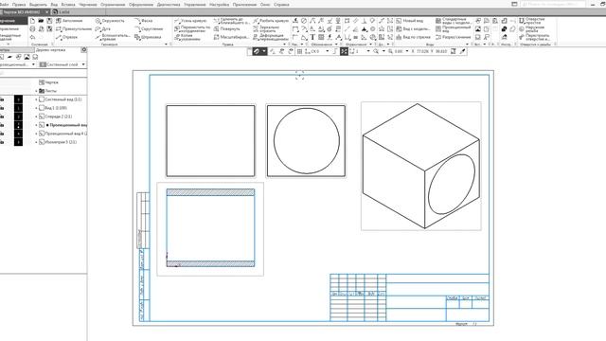Choose Переместить по координатам tool
606x341 pixels.
click(192, 29)
